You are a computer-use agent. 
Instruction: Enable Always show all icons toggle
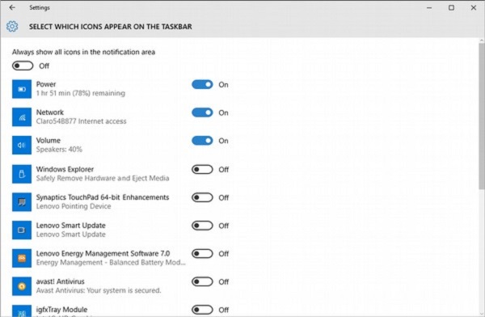click(23, 66)
